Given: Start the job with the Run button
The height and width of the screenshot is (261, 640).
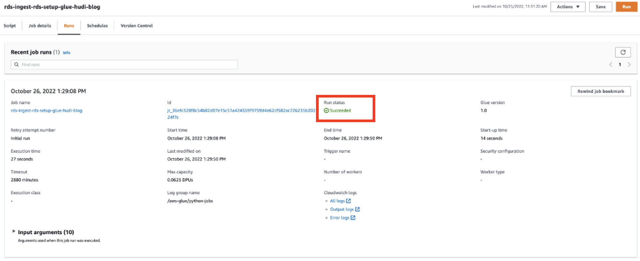Looking at the screenshot, I should [x=626, y=7].
